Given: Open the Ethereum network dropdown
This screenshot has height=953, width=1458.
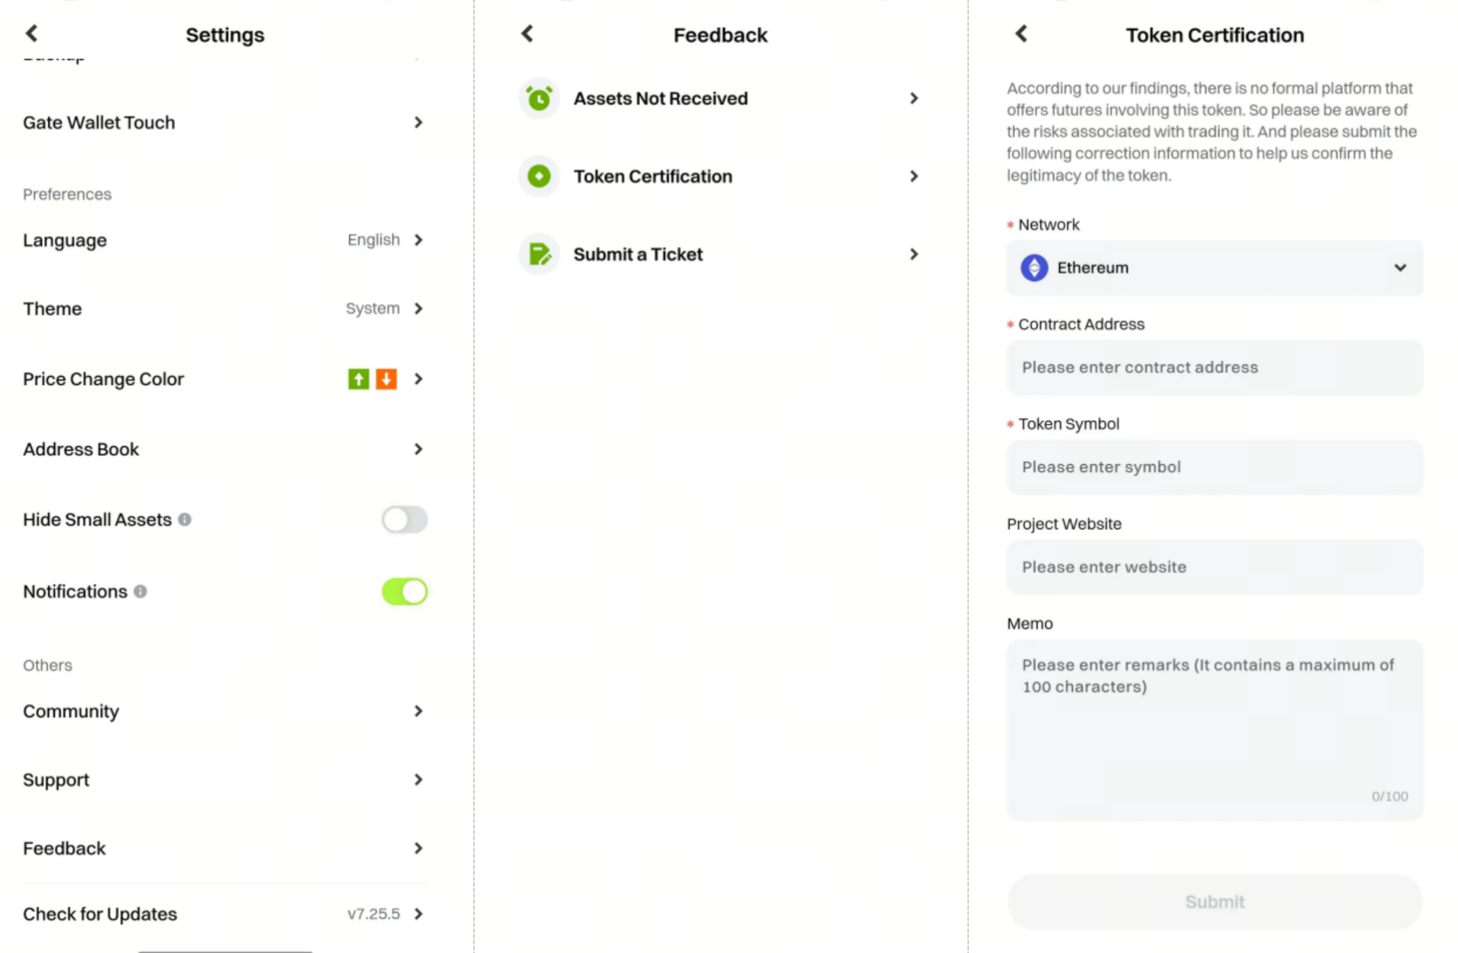Looking at the screenshot, I should click(x=1214, y=268).
